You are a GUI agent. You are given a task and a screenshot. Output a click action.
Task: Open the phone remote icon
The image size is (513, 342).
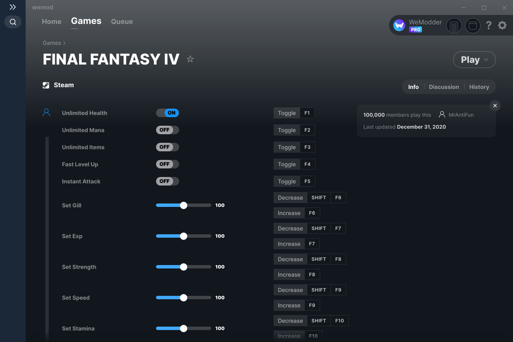[x=454, y=26]
